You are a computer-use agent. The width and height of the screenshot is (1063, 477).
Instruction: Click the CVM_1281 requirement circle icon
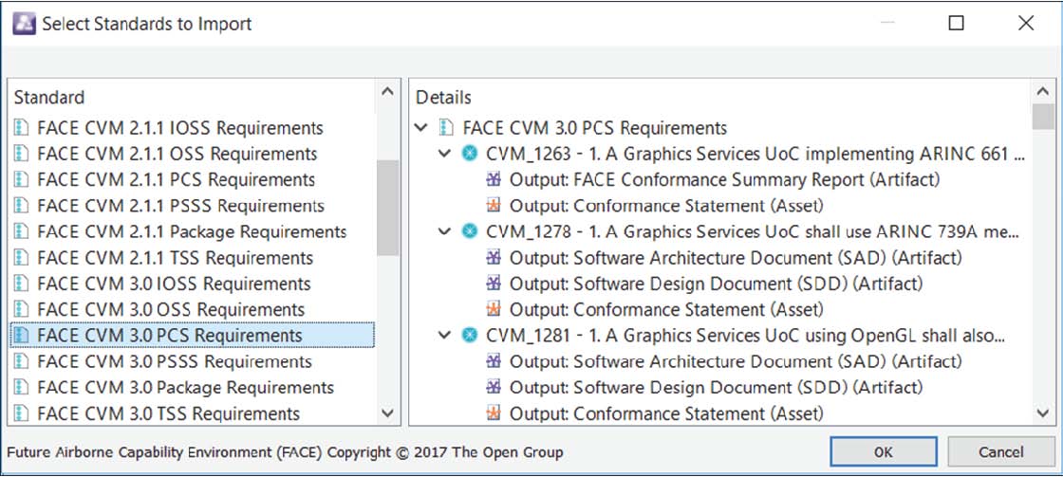pos(468,336)
